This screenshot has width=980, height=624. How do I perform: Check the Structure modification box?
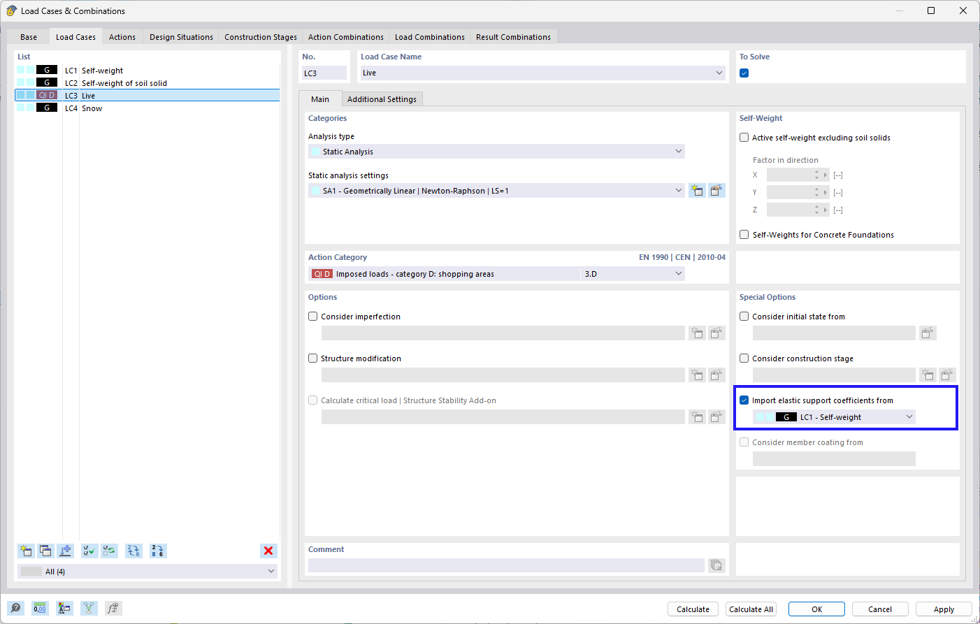pos(313,358)
